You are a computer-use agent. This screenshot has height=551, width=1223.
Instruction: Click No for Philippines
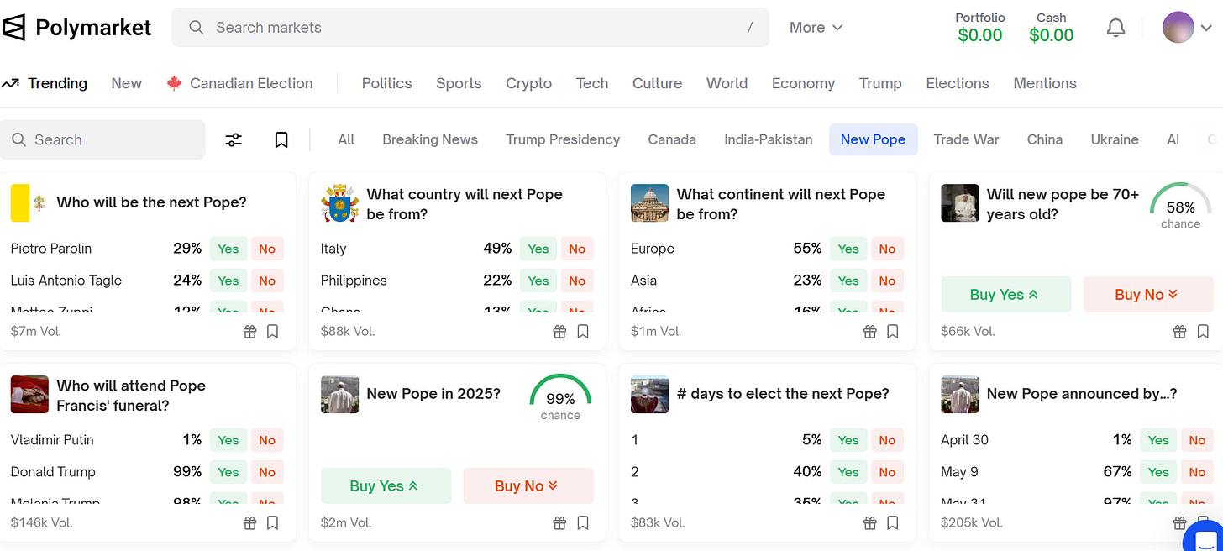coord(577,281)
